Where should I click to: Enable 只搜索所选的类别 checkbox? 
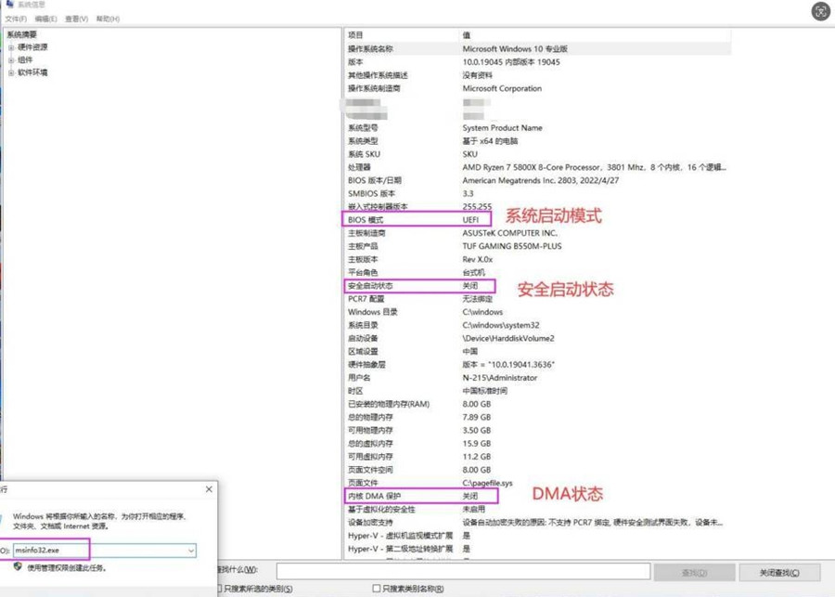click(220, 589)
